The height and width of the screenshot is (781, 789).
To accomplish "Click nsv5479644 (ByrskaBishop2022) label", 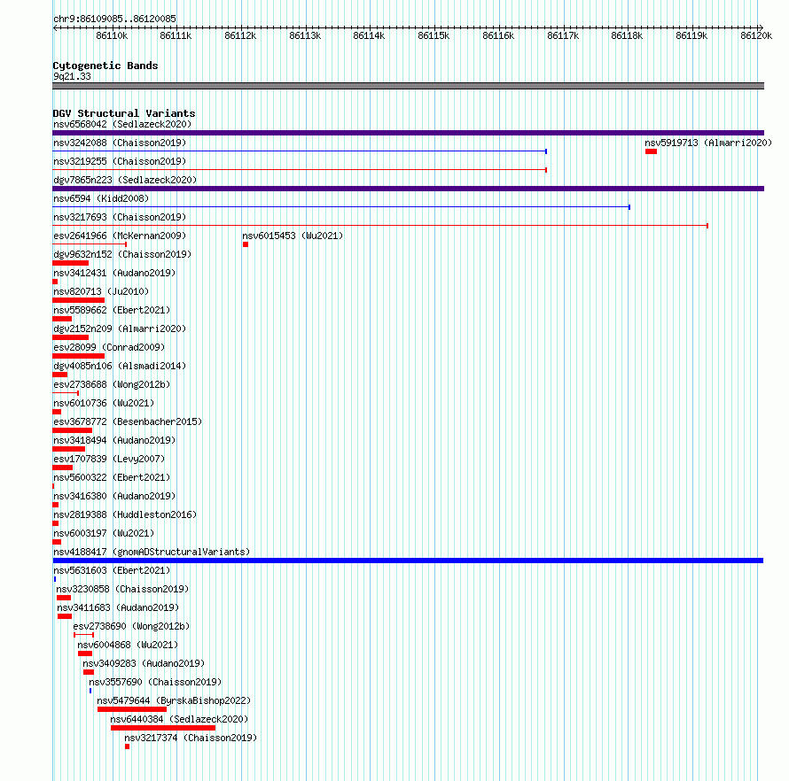I will pyautogui.click(x=174, y=700).
